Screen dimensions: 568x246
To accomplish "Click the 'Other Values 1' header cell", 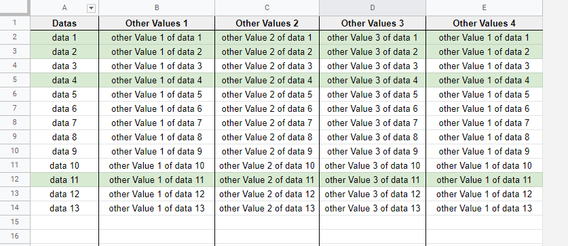I will 157,23.
